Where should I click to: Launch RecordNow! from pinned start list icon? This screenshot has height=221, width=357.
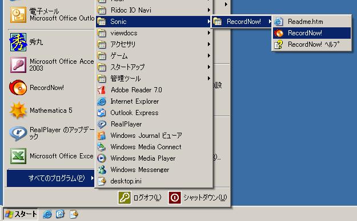pyautogui.click(x=18, y=88)
